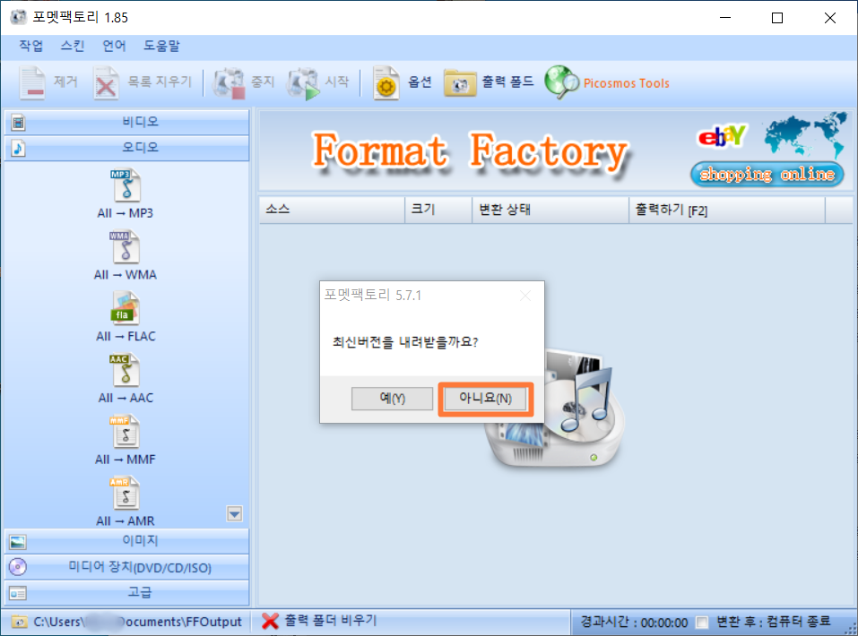Select the All → AAC converter icon
Screen dimensions: 858x636
pyautogui.click(x=125, y=370)
